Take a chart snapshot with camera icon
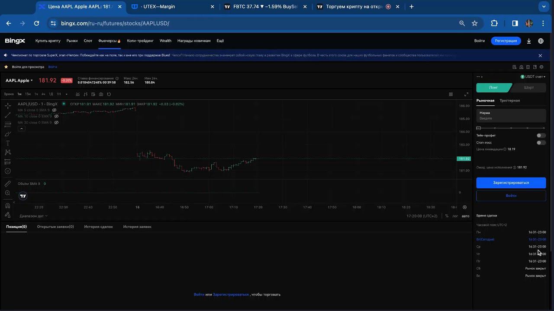The width and height of the screenshot is (554, 311). pos(101,94)
